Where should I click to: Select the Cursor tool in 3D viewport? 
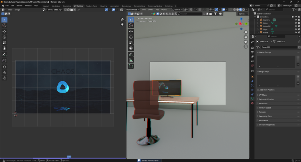tap(131, 26)
